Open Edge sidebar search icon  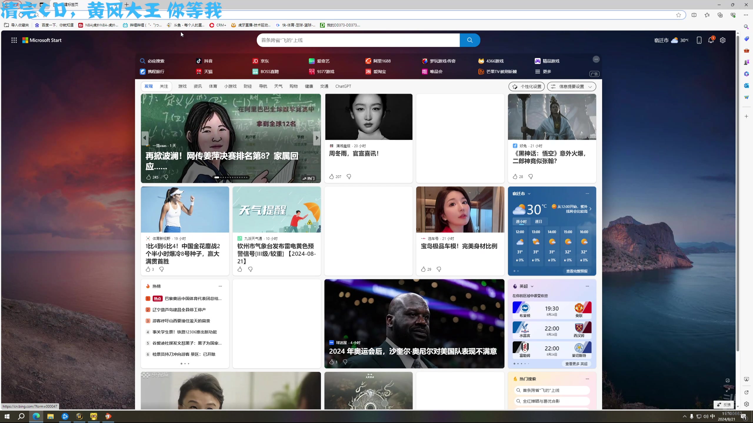[746, 27]
